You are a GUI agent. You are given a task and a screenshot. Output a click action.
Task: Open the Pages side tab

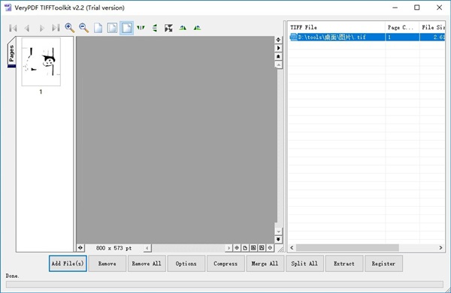(11, 52)
